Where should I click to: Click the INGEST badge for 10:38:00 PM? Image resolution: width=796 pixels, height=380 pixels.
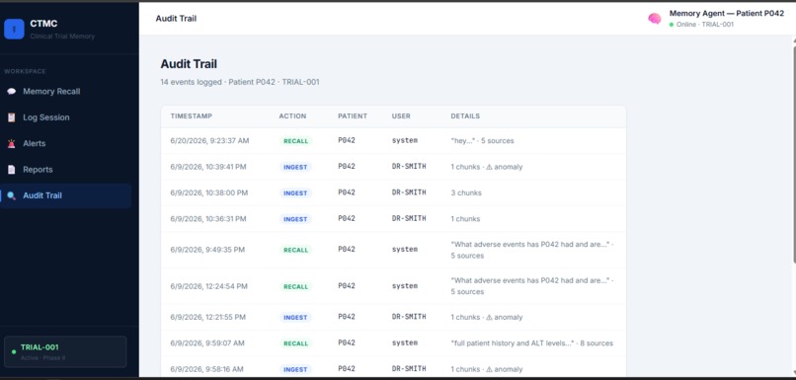pyautogui.click(x=295, y=193)
